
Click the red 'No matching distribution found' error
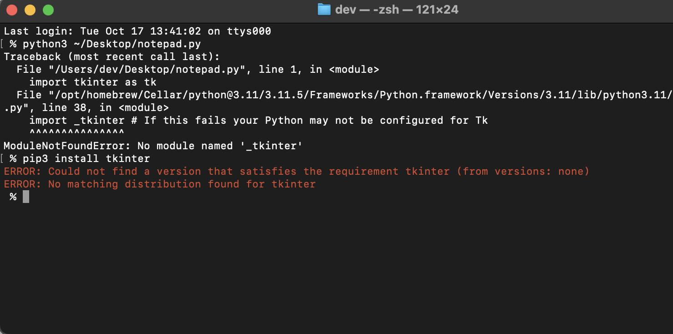coord(159,184)
